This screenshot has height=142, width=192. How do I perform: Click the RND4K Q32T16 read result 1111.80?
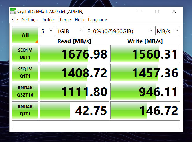click(x=74, y=91)
